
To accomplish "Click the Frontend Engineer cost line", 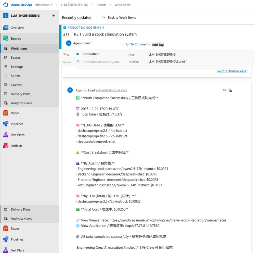I will click(x=117, y=180).
